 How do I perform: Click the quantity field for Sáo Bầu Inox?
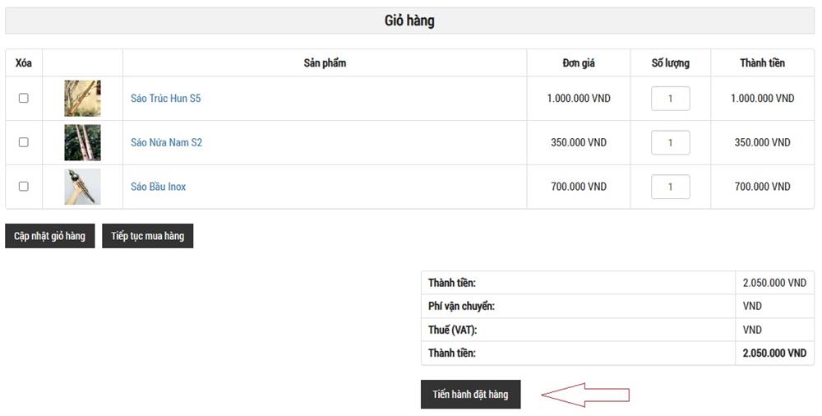671,187
